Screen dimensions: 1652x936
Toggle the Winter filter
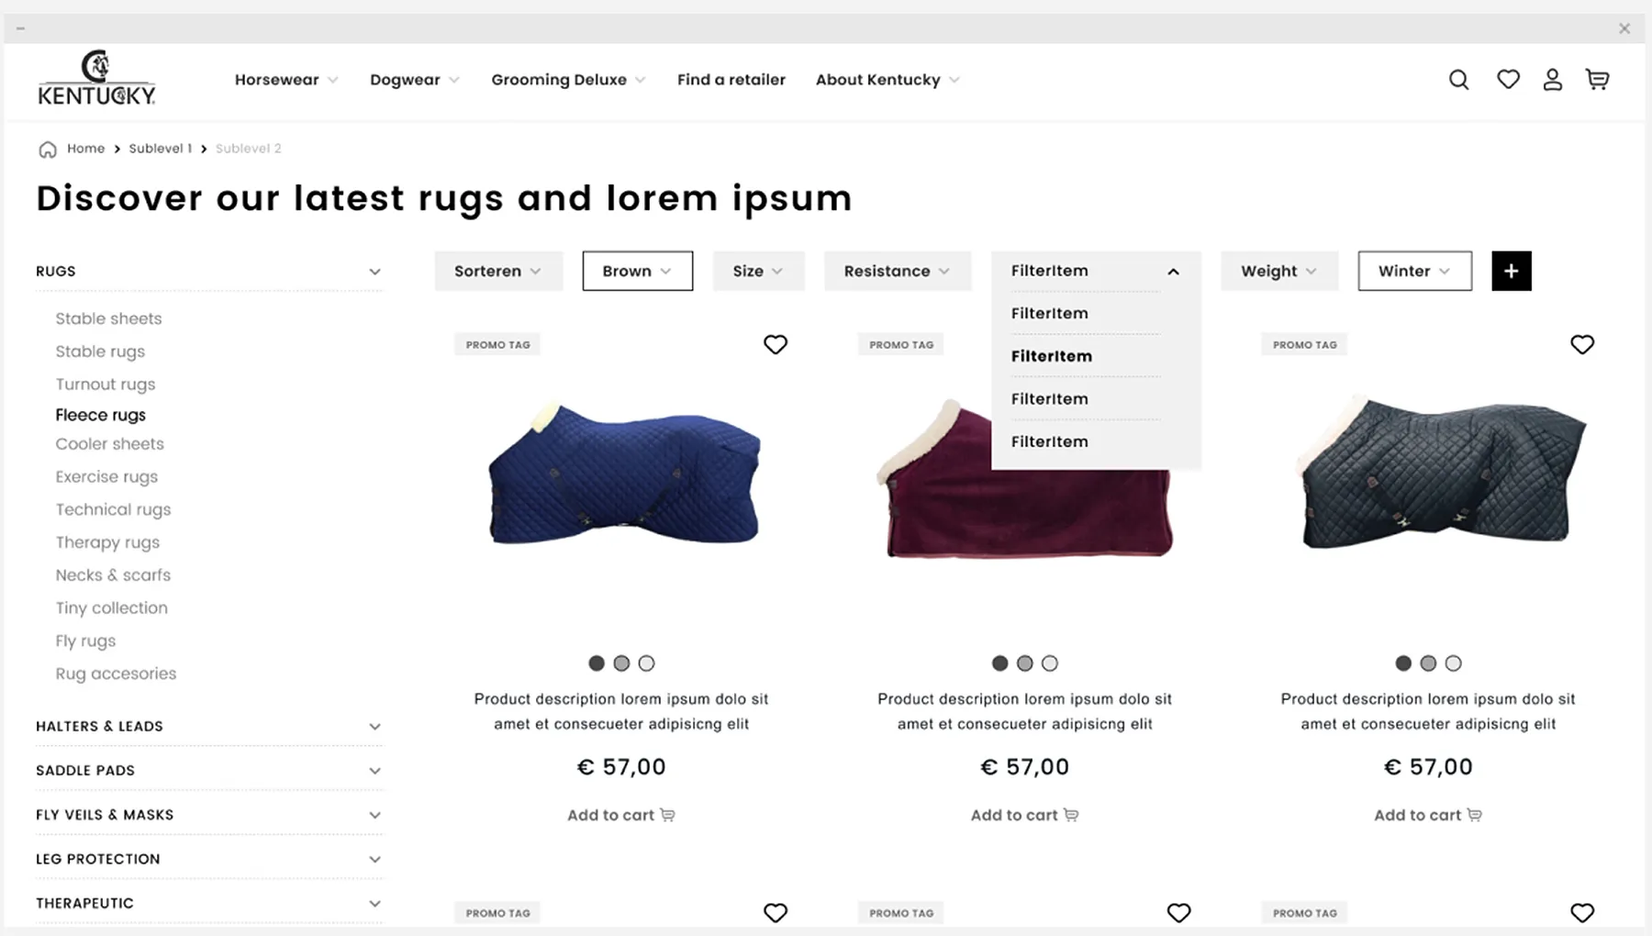coord(1414,271)
